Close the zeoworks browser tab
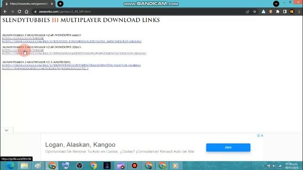 tap(52, 4)
